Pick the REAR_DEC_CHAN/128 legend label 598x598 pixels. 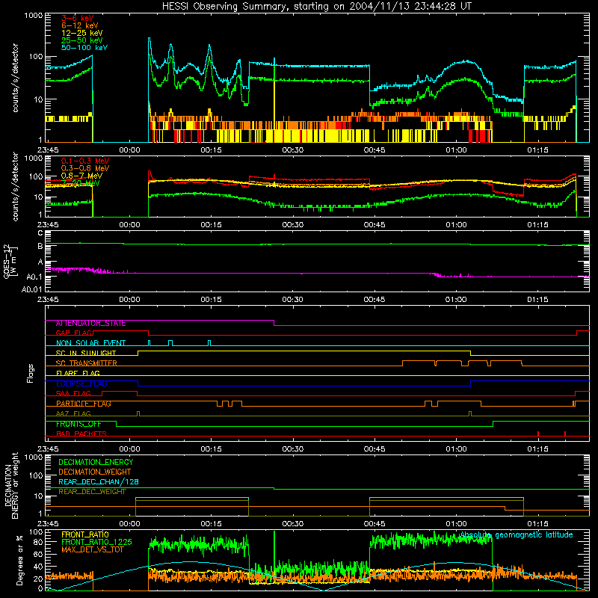[x=99, y=482]
